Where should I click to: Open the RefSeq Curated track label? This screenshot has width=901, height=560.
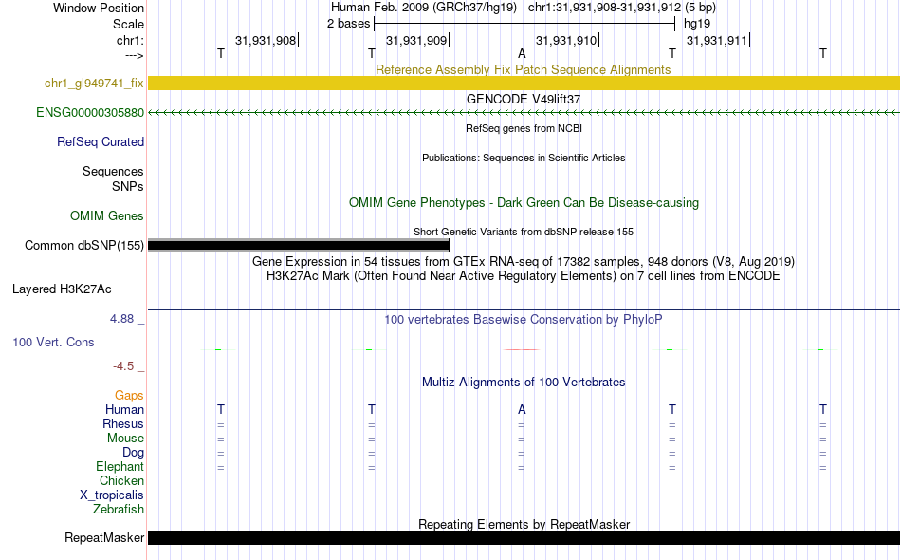[x=100, y=141]
